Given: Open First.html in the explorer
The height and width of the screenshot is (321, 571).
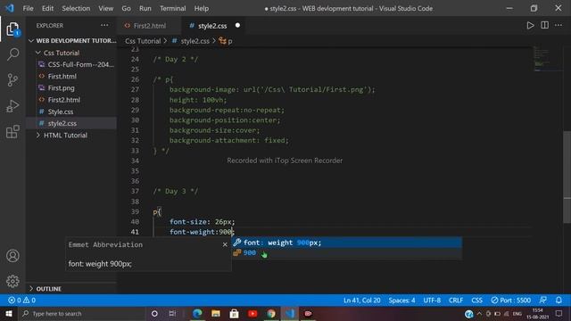Looking at the screenshot, I should pos(62,77).
